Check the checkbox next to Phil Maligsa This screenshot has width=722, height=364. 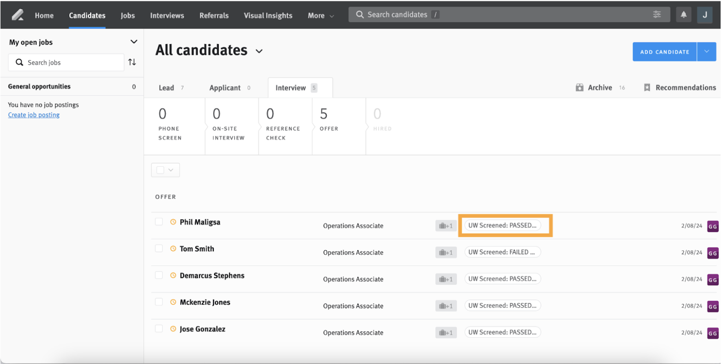pos(159,221)
